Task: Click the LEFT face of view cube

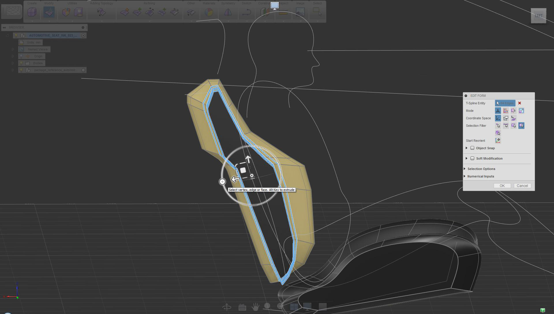Action: tap(538, 16)
